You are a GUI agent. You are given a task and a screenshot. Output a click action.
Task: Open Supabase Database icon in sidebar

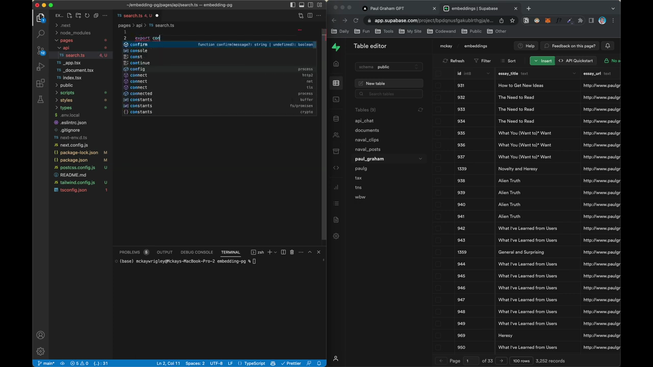[x=336, y=119]
